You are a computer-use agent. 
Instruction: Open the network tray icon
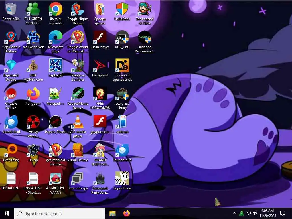click(248, 213)
